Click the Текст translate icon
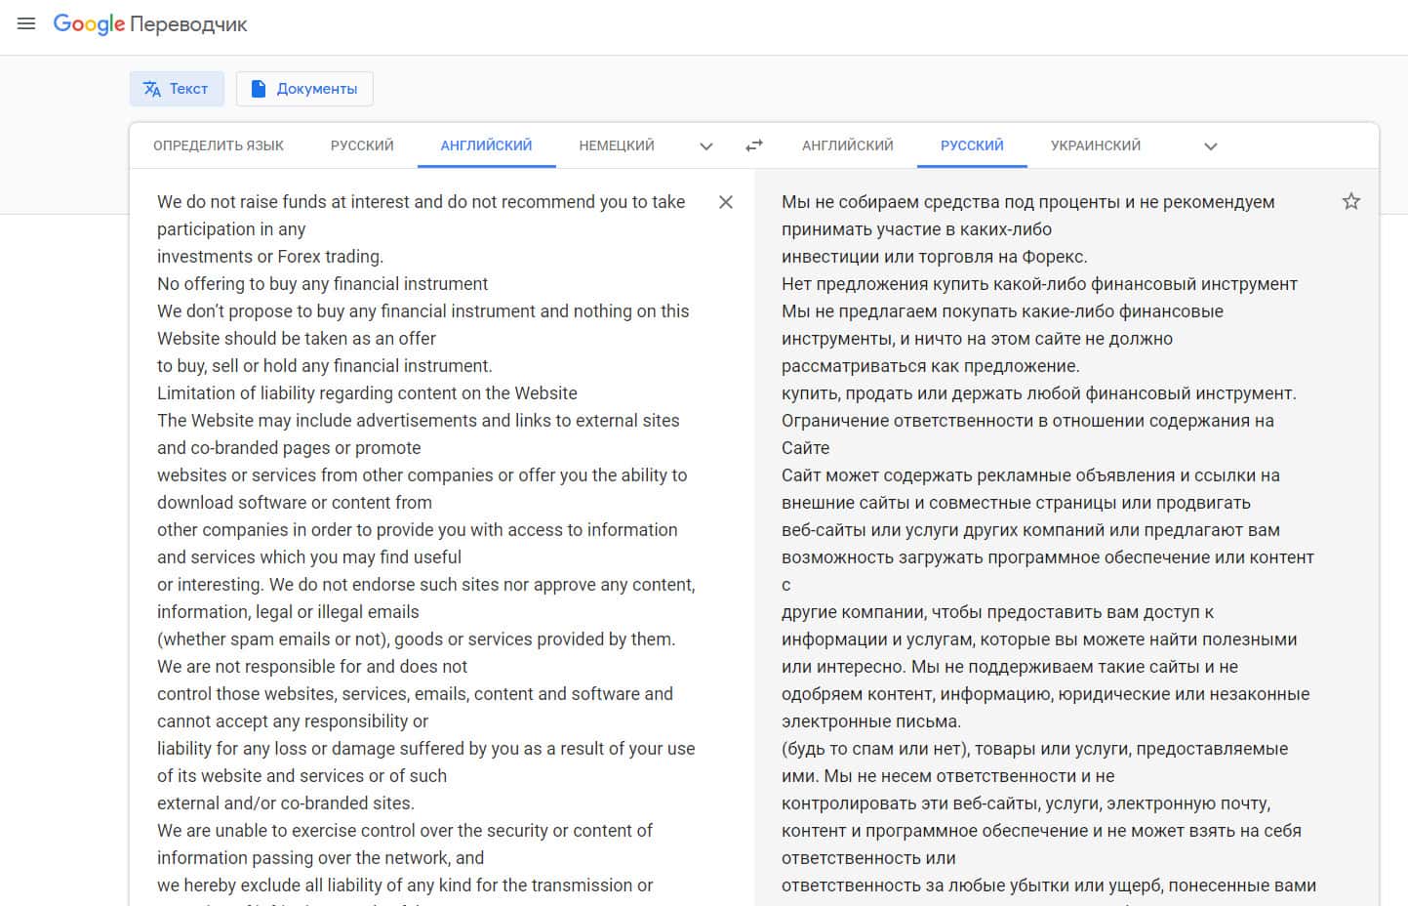This screenshot has width=1408, height=906. point(152,89)
